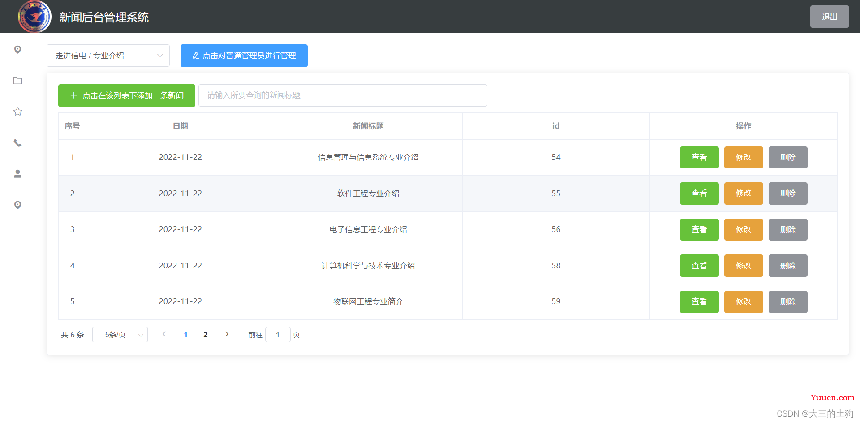The image size is (860, 422).
Task: Go to the next page arrow
Action: pyautogui.click(x=227, y=334)
